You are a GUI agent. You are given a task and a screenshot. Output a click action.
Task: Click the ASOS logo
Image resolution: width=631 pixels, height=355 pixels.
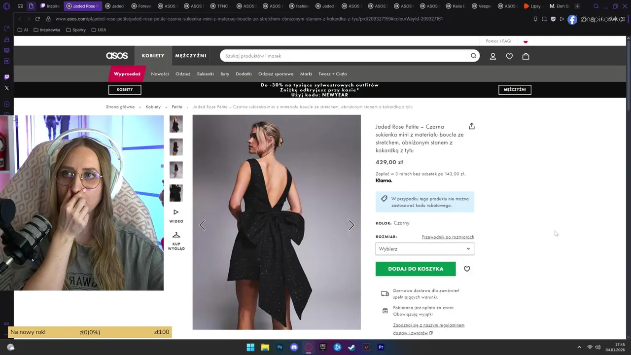click(x=117, y=56)
